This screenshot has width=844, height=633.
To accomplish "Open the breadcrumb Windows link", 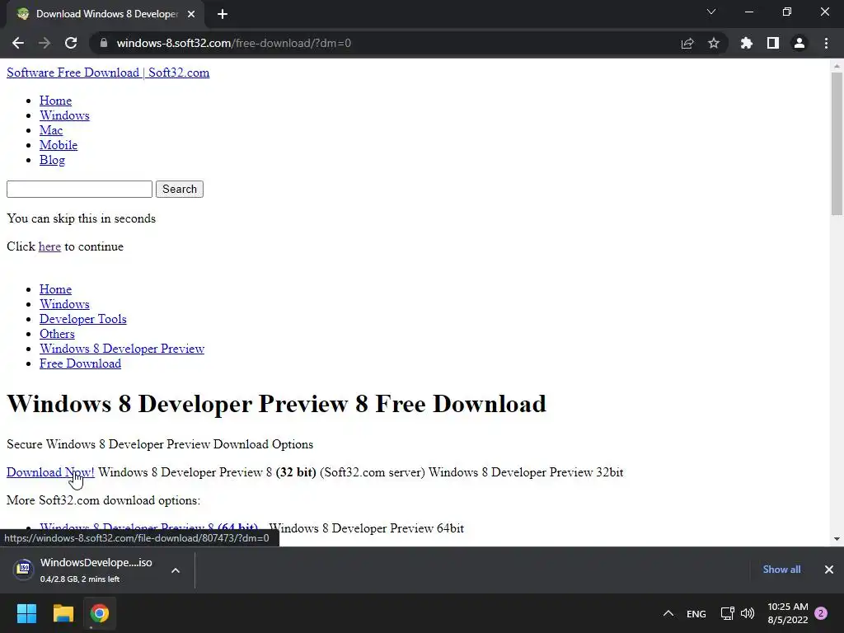I will (64, 304).
